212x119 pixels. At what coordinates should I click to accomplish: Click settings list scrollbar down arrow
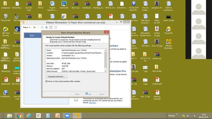(x=105, y=71)
